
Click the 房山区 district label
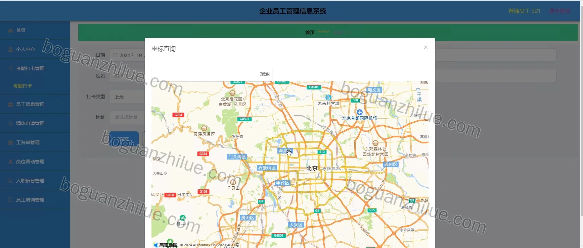coord(248,218)
